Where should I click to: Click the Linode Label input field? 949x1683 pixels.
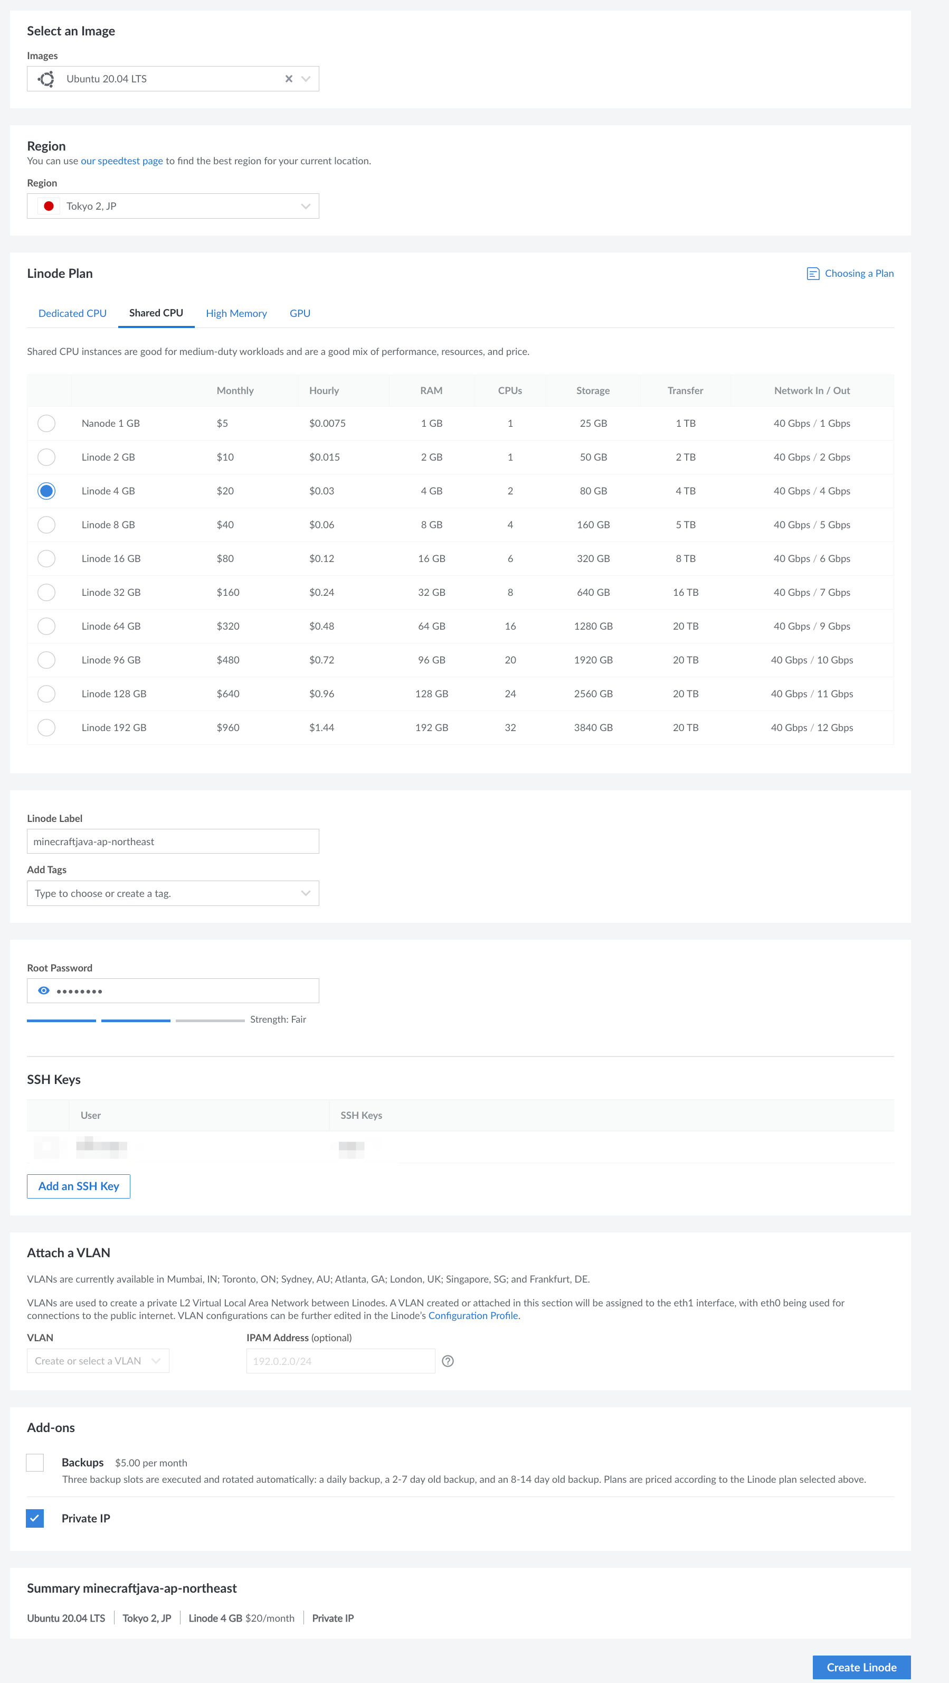pos(173,841)
